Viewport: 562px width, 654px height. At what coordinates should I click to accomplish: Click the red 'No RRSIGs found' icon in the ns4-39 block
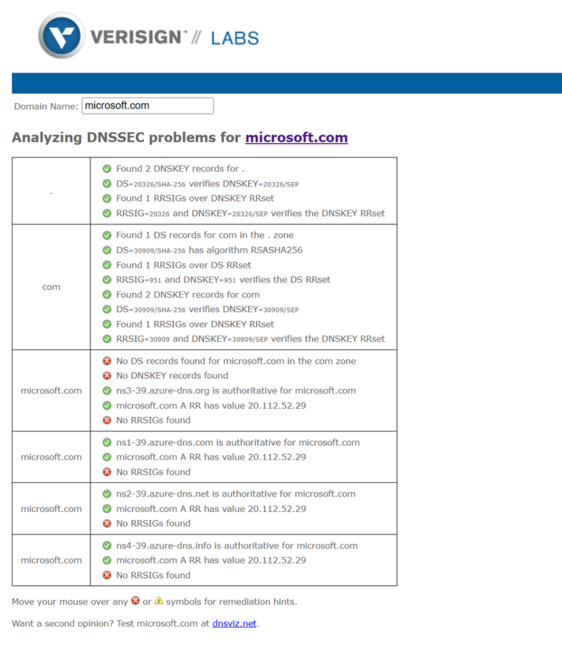107,575
